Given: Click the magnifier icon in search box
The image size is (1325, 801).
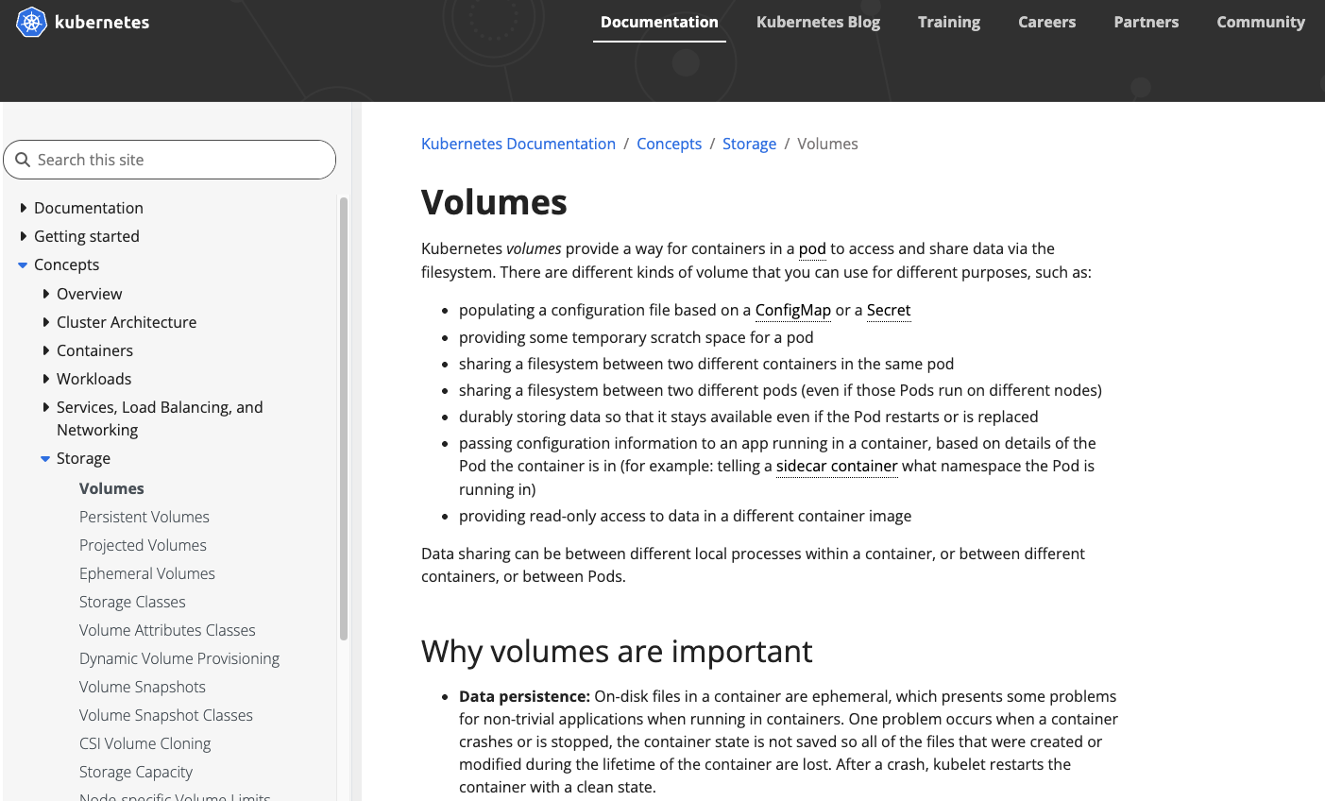Looking at the screenshot, I should pyautogui.click(x=23, y=160).
